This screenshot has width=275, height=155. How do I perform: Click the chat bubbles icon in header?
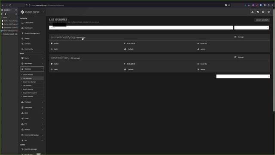coord(258,12)
